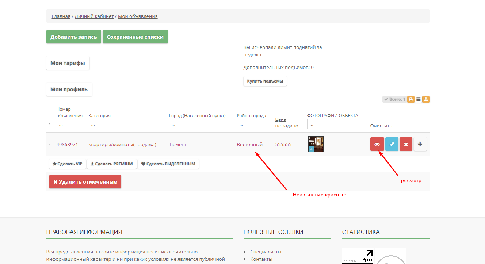Focus the 'ФОТОГРАФИИ ОБЪЕКТА' filter field
Viewport: 485px width, 264px height.
[x=316, y=124]
